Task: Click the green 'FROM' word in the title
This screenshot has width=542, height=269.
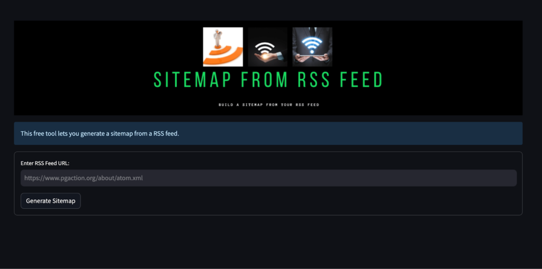Action: coord(264,80)
